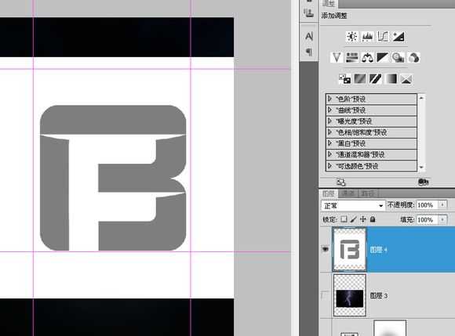Open the 正常 blend mode dropdown
Viewport: 455px width, 336px height.
tap(353, 206)
